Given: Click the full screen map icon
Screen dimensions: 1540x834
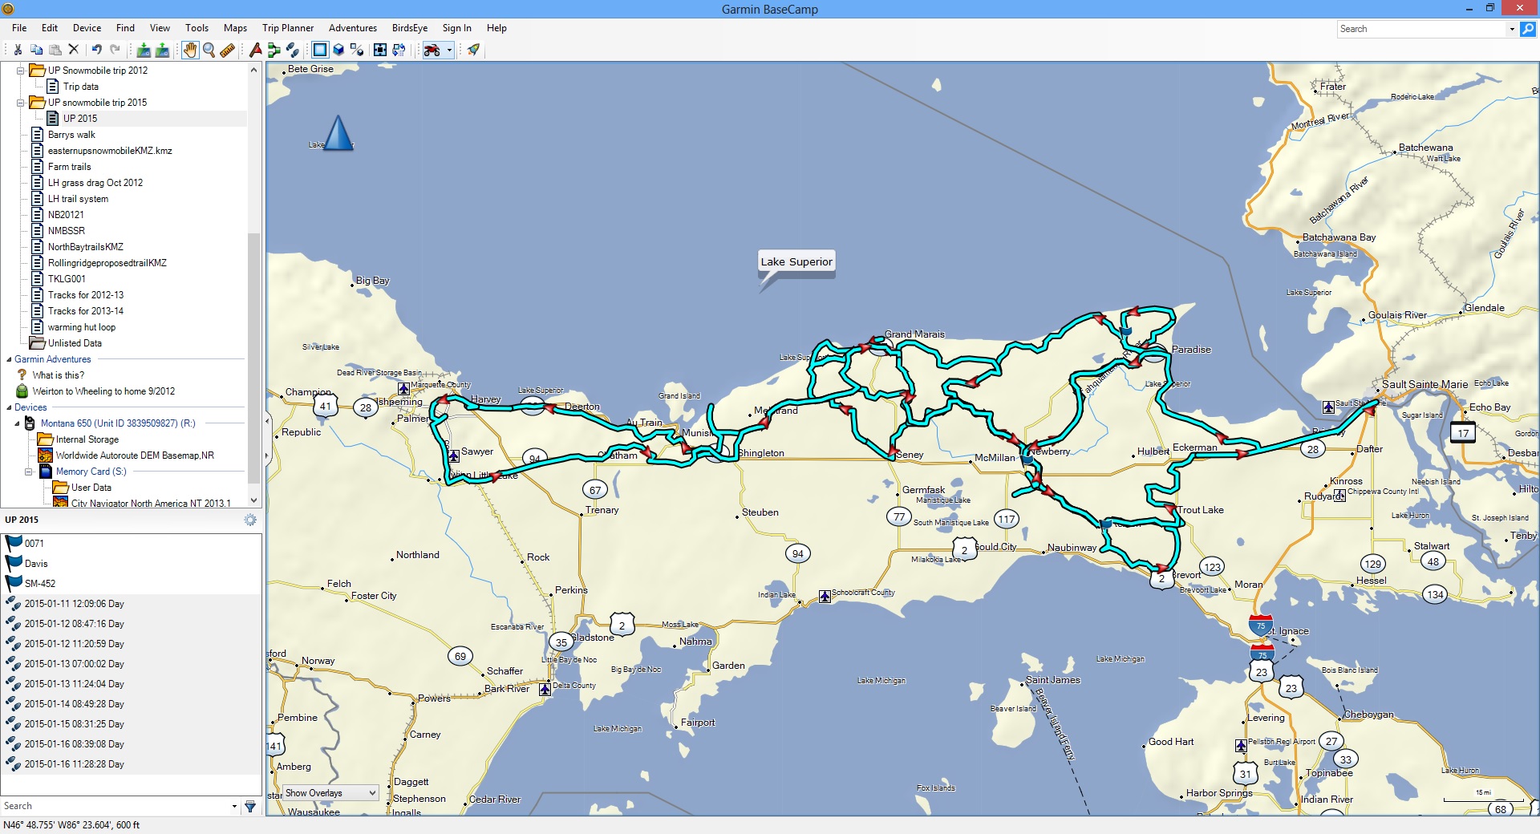Looking at the screenshot, I should coord(380,50).
